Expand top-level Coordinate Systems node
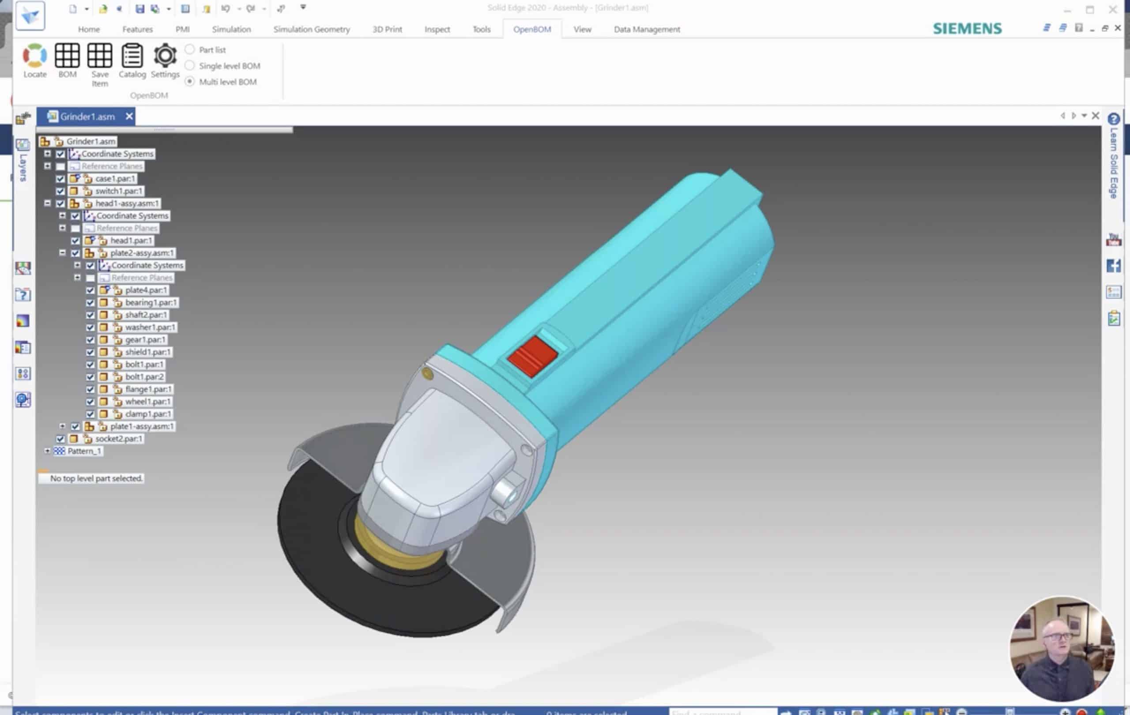The height and width of the screenshot is (715, 1130). [47, 154]
